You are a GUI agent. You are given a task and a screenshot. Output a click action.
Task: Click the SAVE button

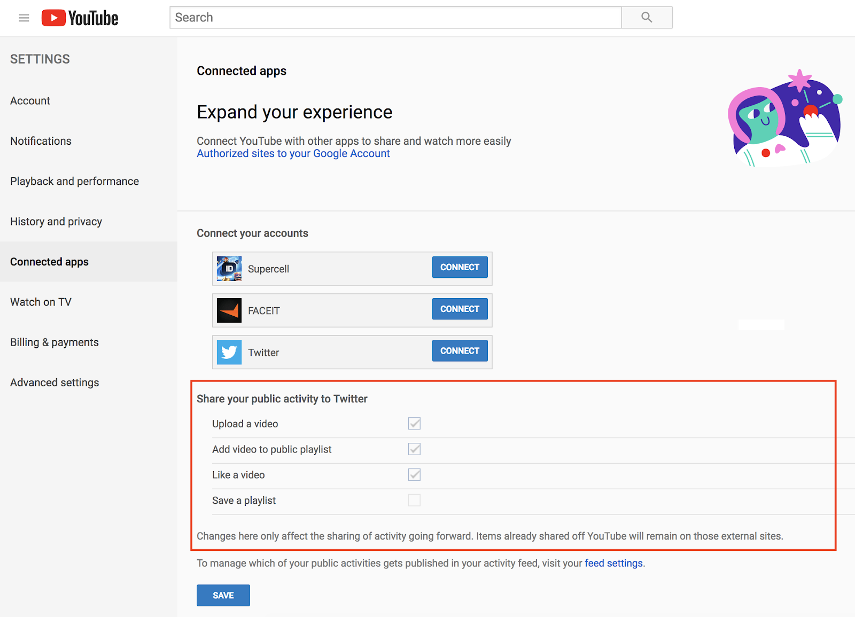[223, 595]
